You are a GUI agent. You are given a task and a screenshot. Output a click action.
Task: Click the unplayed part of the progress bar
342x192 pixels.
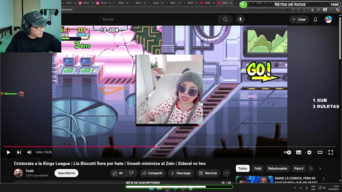(245, 147)
